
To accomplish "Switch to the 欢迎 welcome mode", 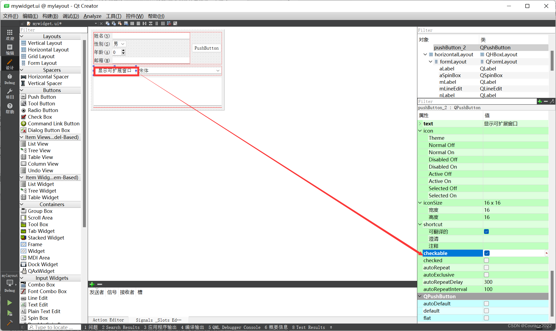I will coord(10,35).
